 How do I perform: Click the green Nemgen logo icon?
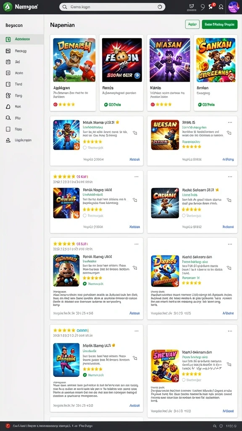point(8,7)
